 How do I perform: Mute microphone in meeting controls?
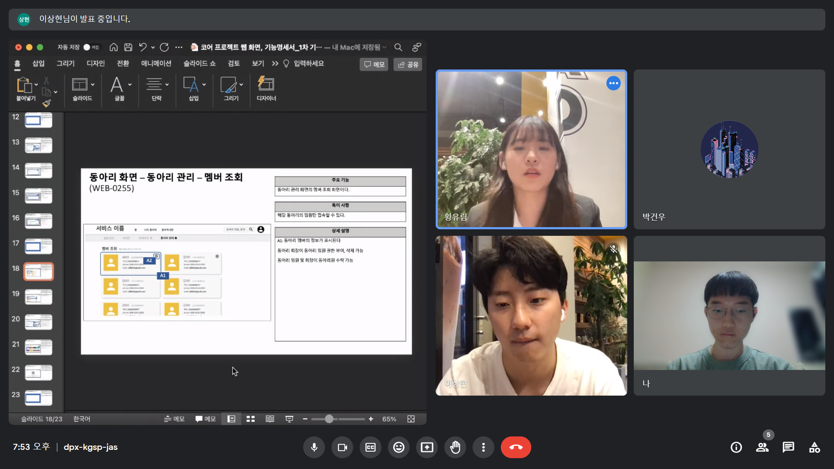(314, 447)
